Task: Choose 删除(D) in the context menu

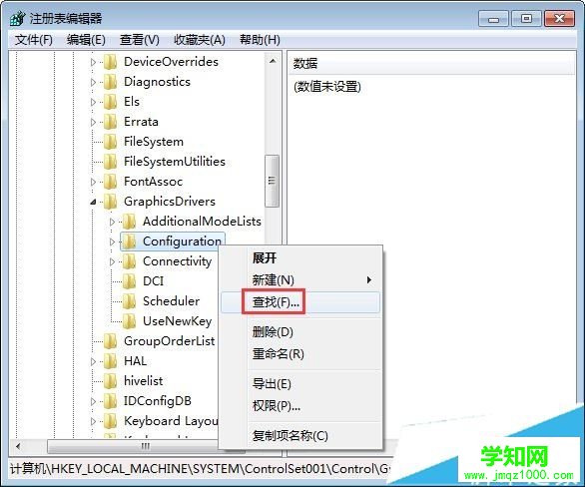Action: pyautogui.click(x=300, y=331)
